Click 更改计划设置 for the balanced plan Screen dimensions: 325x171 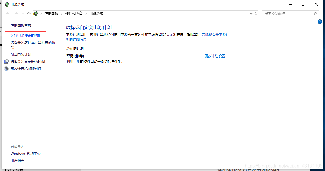pyautogui.click(x=215, y=56)
